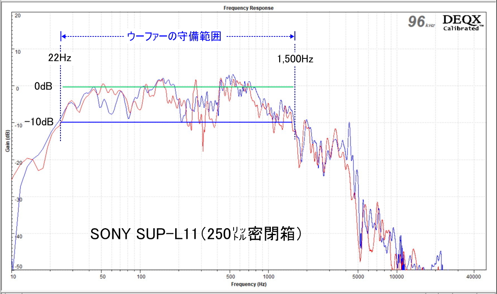Click the SONY SUP-L11 caption text

pos(196,234)
